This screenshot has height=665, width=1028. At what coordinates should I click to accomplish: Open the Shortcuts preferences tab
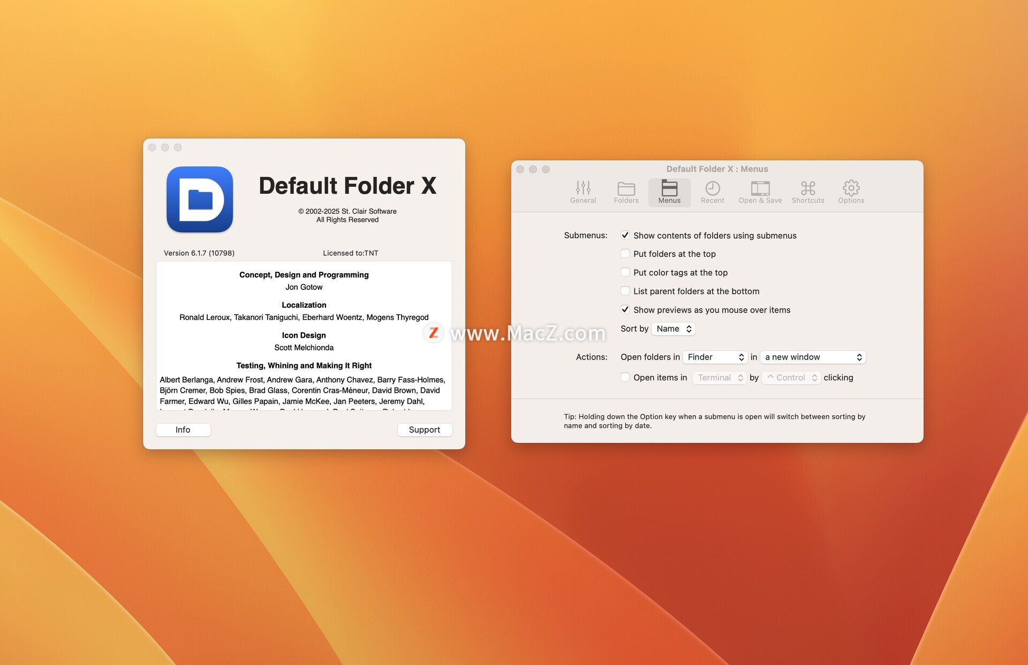pos(808,192)
